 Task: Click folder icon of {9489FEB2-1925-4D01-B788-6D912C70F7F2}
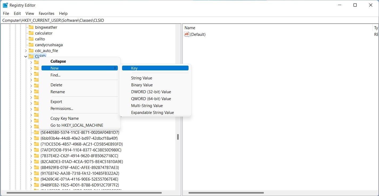click(x=36, y=185)
